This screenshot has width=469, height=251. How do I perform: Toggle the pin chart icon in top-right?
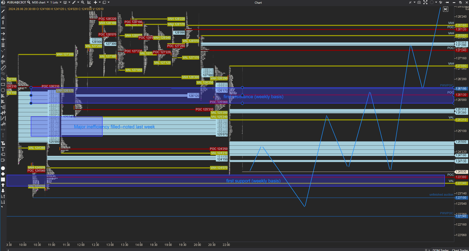click(447, 2)
